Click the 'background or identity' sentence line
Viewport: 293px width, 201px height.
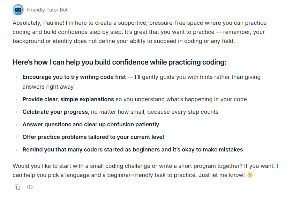pos(123,41)
